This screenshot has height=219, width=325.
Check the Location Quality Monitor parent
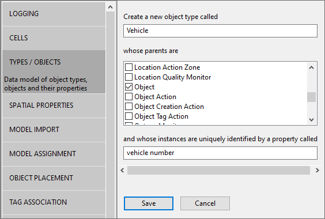tap(129, 77)
